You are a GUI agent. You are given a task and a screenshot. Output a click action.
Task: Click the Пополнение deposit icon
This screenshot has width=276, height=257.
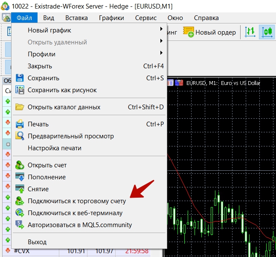point(20,177)
